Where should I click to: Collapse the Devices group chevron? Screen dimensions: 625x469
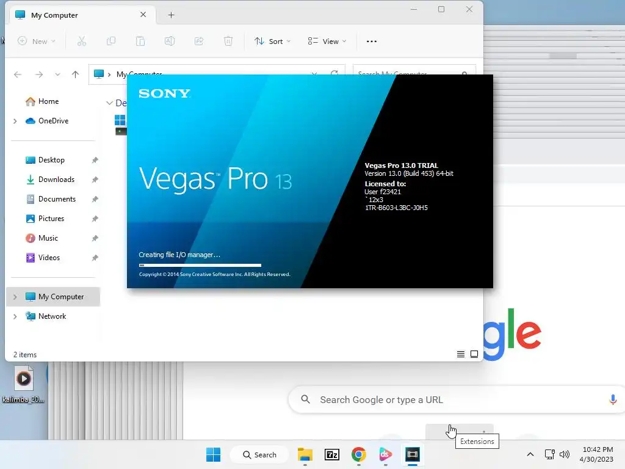[x=110, y=103]
